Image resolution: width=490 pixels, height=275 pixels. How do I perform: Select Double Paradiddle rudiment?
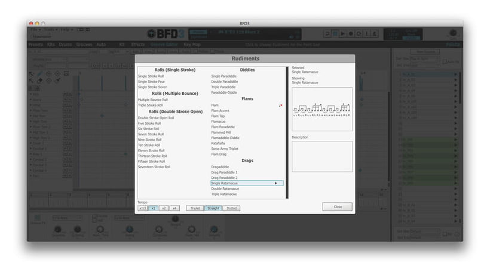(x=224, y=82)
